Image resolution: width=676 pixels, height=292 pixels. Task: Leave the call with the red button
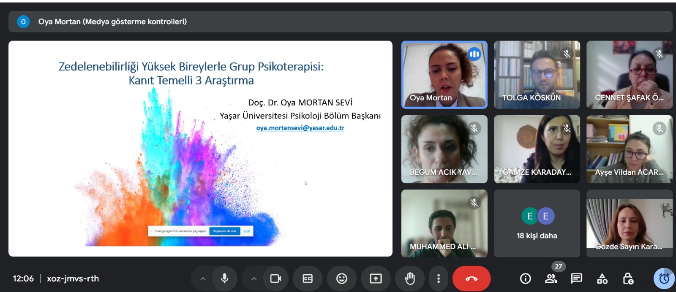click(471, 278)
